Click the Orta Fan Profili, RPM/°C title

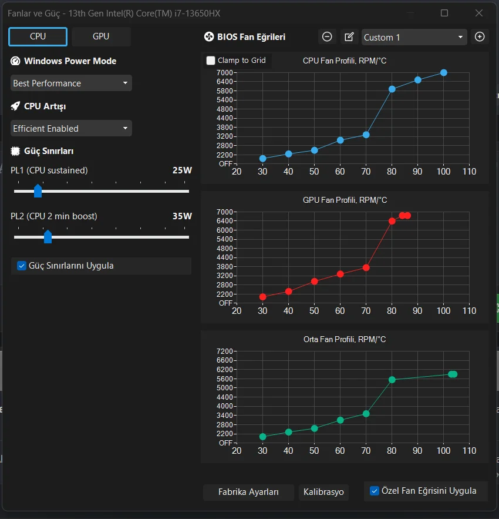pos(345,340)
